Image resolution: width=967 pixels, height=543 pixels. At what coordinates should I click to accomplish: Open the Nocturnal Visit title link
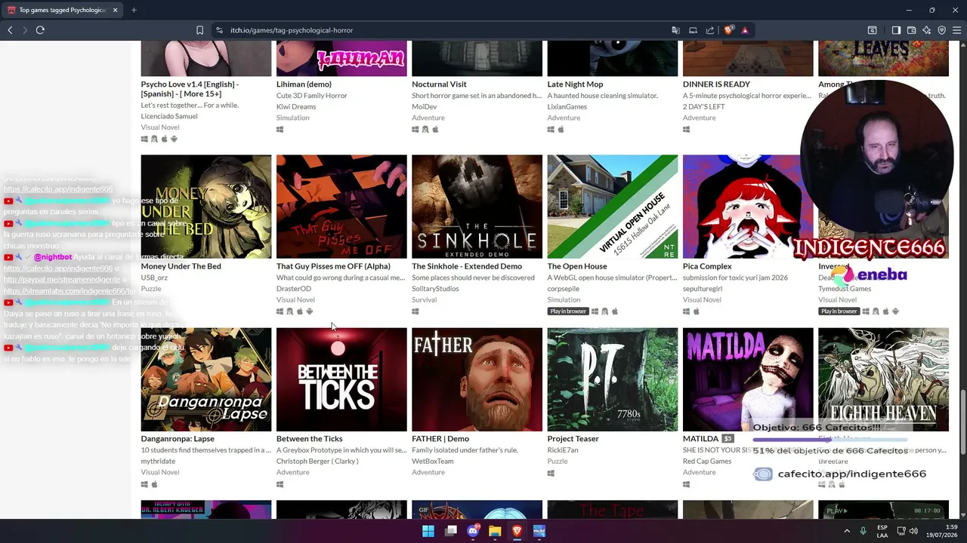439,84
